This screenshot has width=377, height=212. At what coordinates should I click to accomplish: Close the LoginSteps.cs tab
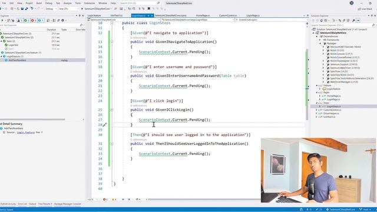pyautogui.click(x=152, y=15)
